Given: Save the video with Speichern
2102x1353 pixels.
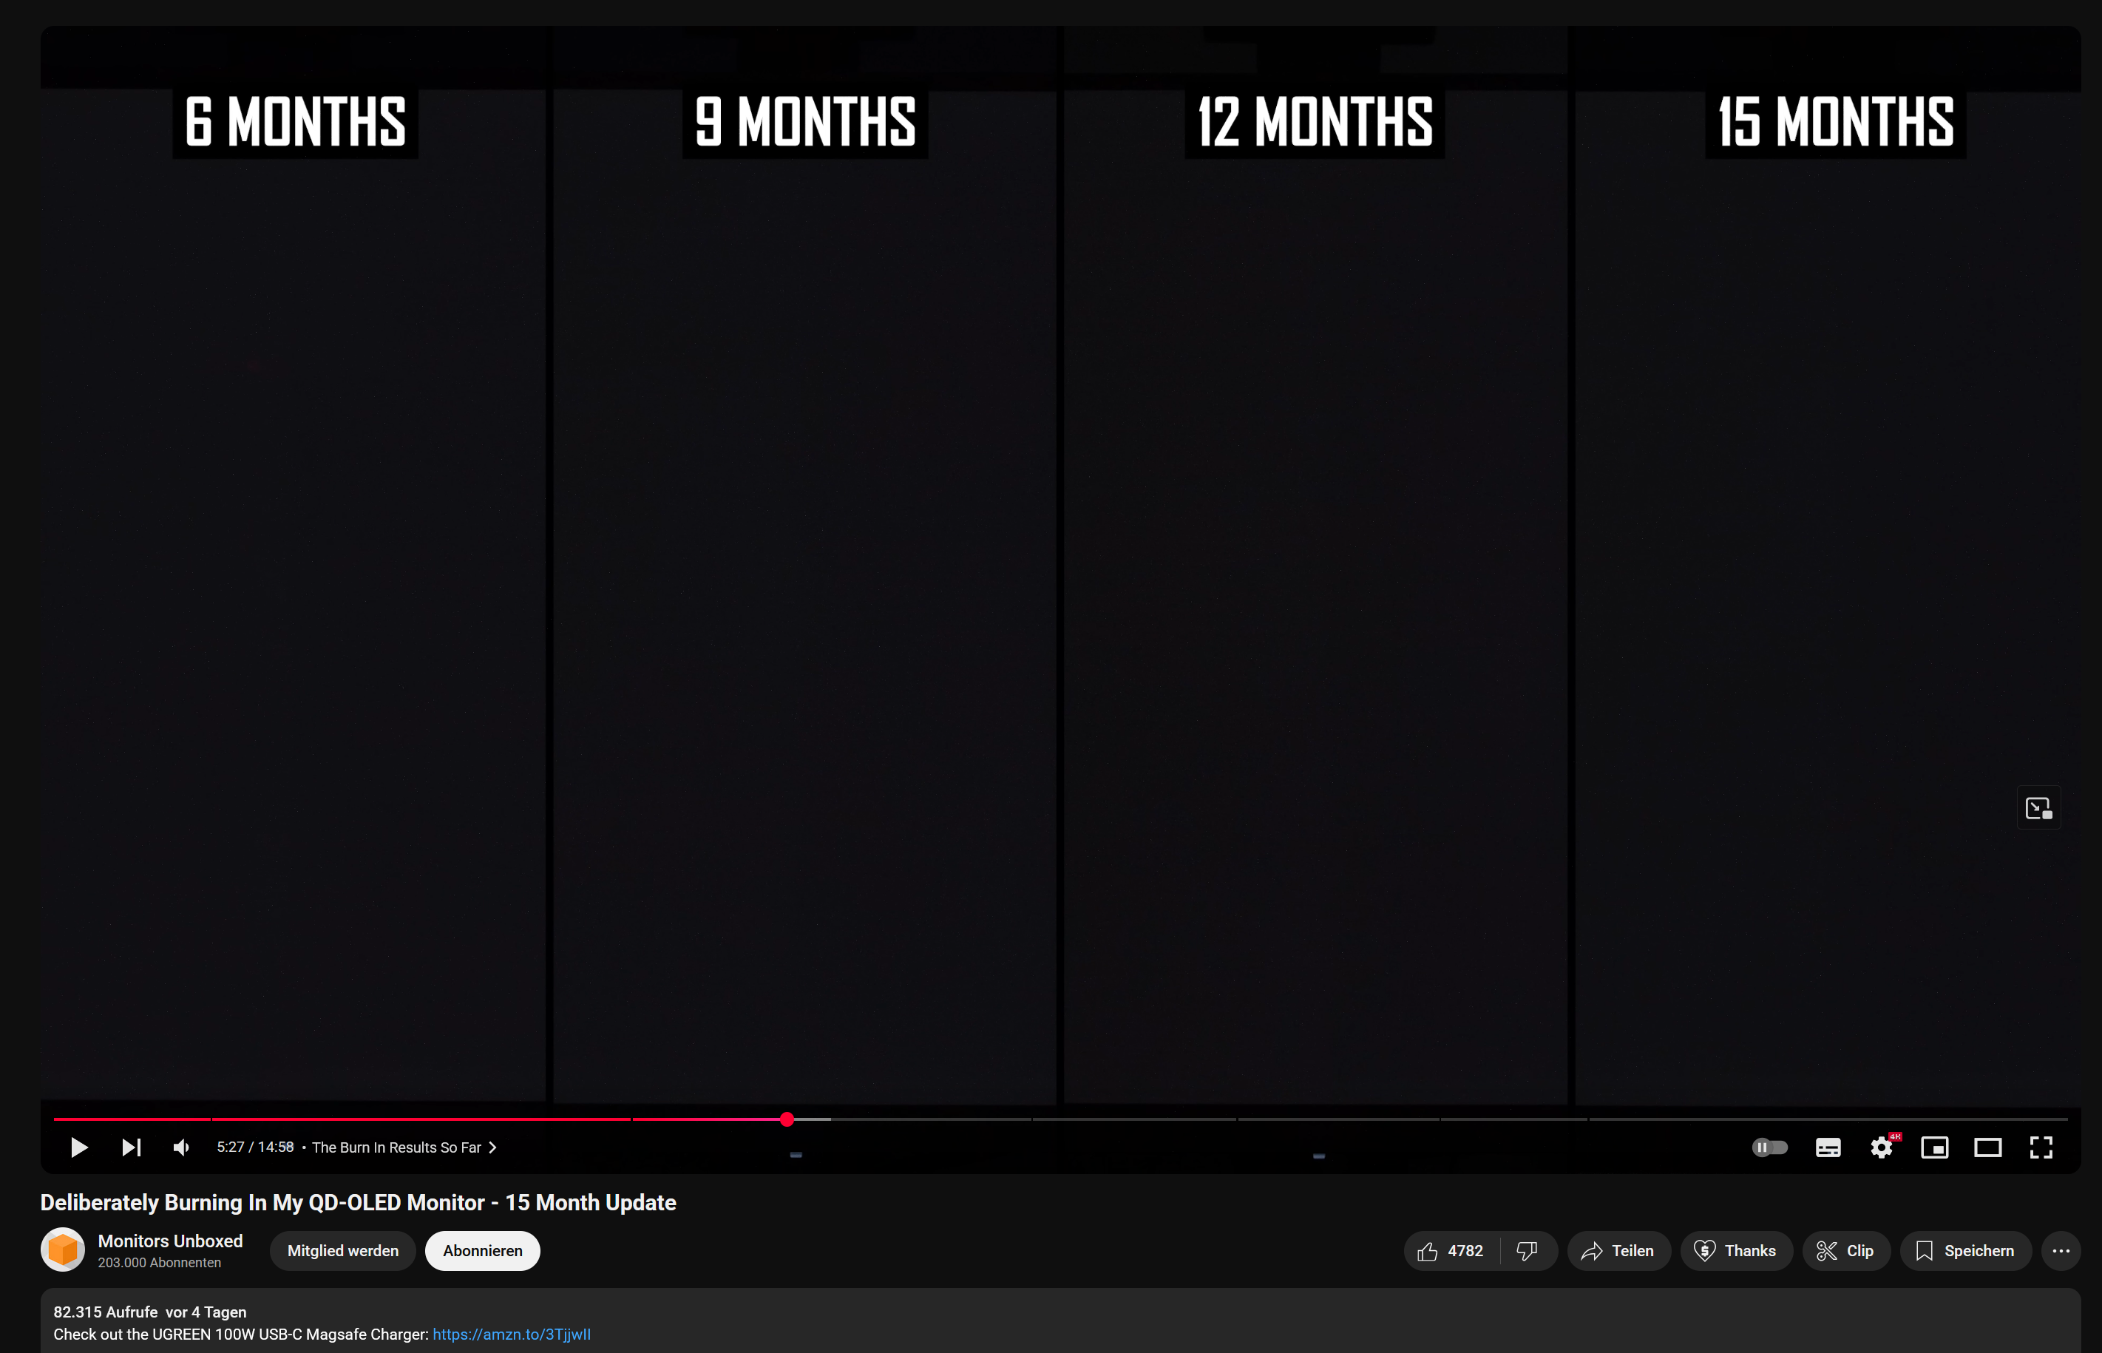Looking at the screenshot, I should 1964,1250.
